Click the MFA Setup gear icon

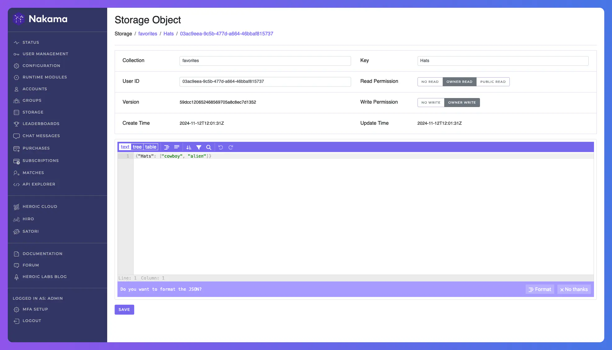16,309
